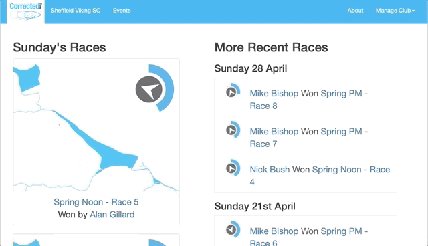Open the Spring Noon - Race 5 link
The width and height of the screenshot is (428, 246).
[96, 202]
